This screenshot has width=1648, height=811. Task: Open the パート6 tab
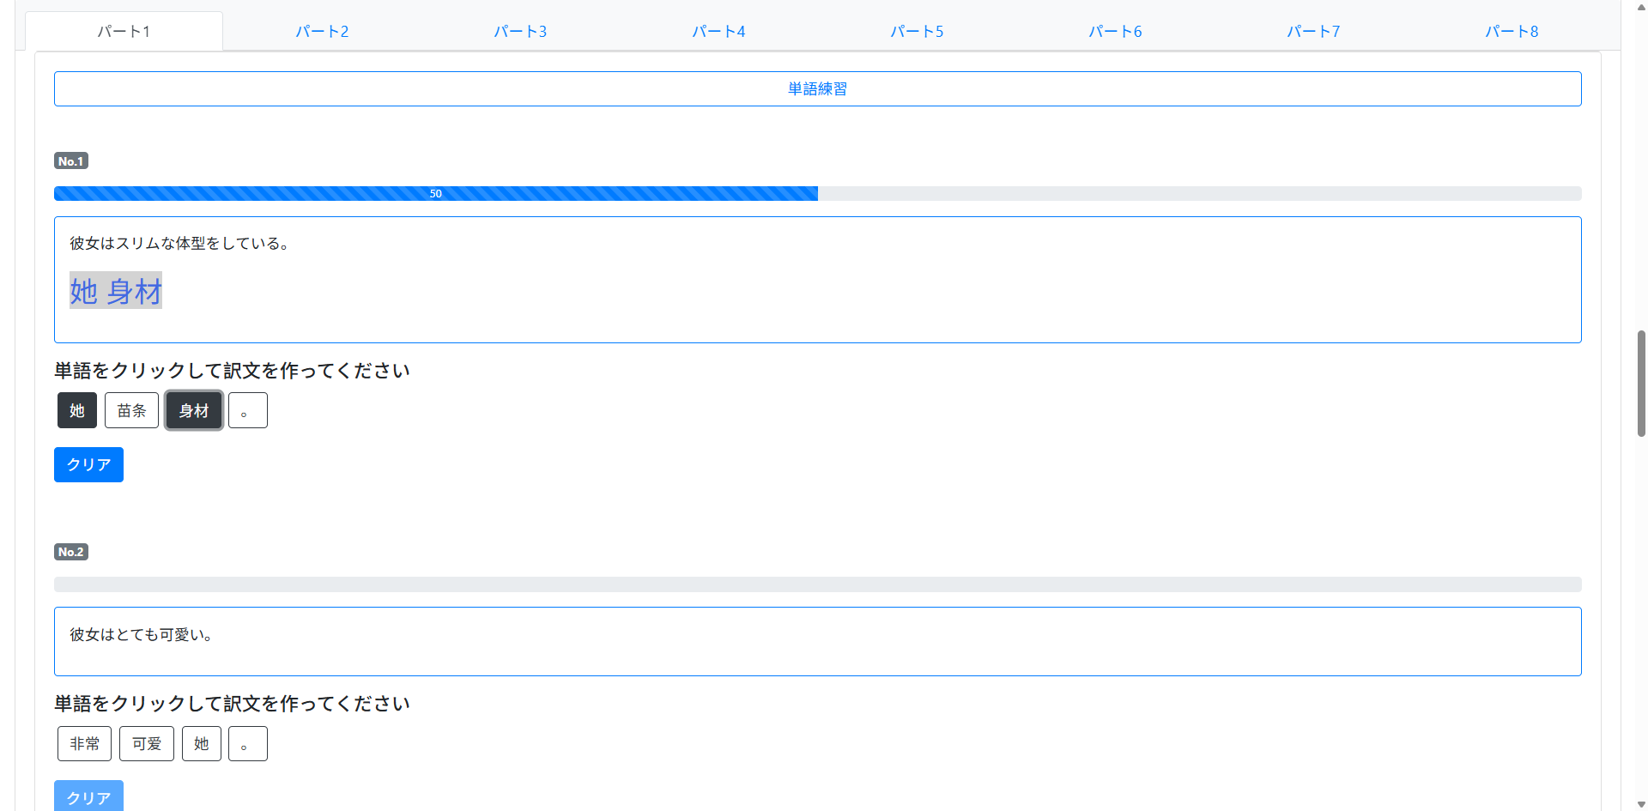click(1115, 32)
